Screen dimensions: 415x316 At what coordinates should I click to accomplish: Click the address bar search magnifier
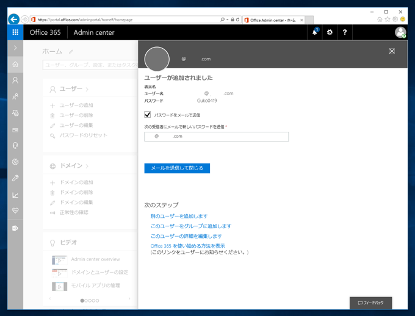click(x=223, y=20)
